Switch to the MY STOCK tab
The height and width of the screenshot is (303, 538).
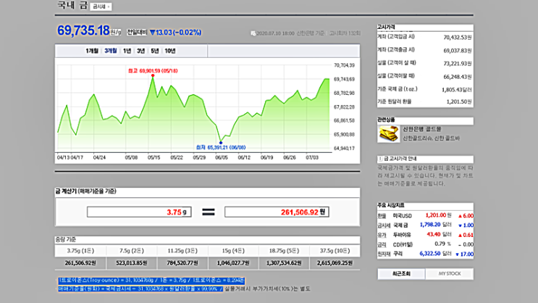[450, 274]
